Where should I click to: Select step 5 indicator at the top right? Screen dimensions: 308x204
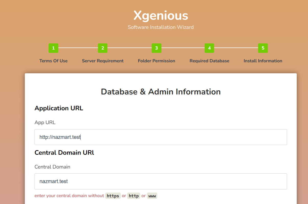point(263,48)
